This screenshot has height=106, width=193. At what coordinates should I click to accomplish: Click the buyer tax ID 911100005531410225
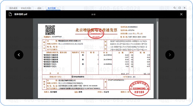[x=71, y=44]
